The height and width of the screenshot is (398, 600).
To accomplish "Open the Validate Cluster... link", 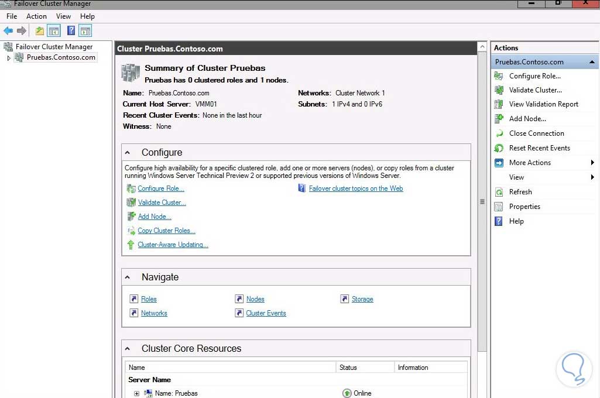I will pyautogui.click(x=162, y=203).
